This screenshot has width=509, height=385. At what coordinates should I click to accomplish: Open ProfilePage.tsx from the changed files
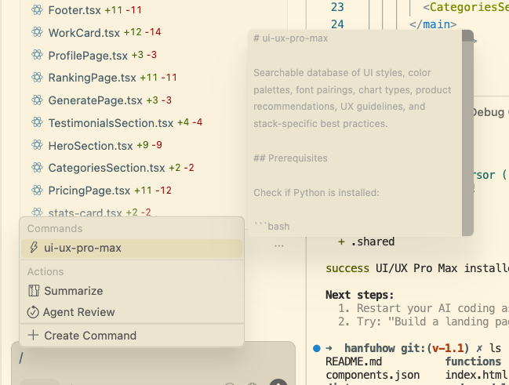click(88, 55)
